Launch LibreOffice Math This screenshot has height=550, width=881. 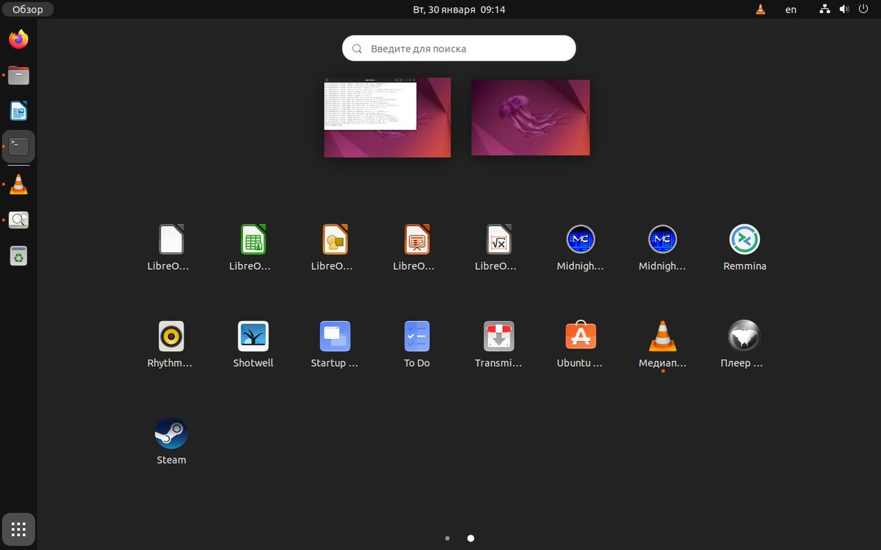pos(498,238)
